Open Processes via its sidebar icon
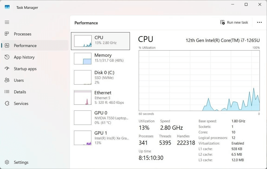 click(7, 34)
